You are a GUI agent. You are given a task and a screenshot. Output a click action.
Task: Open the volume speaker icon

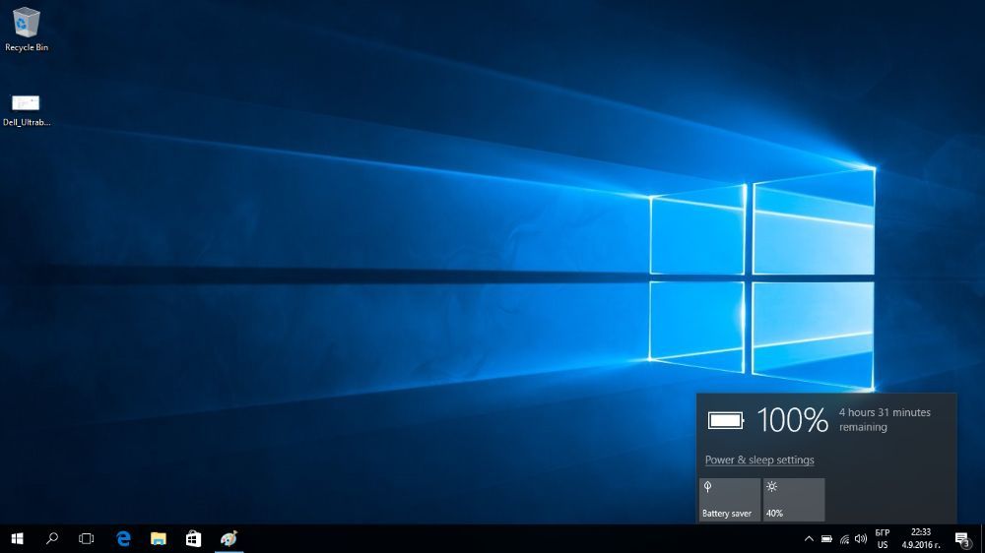861,538
